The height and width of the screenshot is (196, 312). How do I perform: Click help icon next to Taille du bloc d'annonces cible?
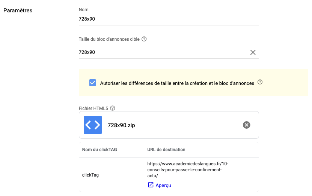[x=144, y=39]
